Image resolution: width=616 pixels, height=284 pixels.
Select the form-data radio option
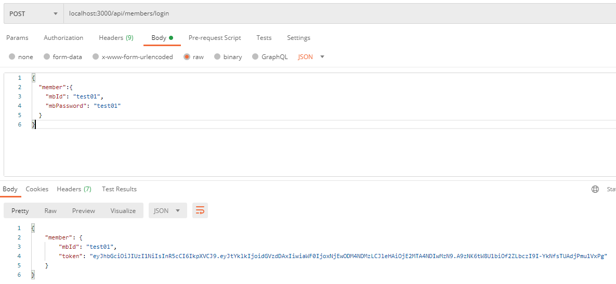point(47,57)
